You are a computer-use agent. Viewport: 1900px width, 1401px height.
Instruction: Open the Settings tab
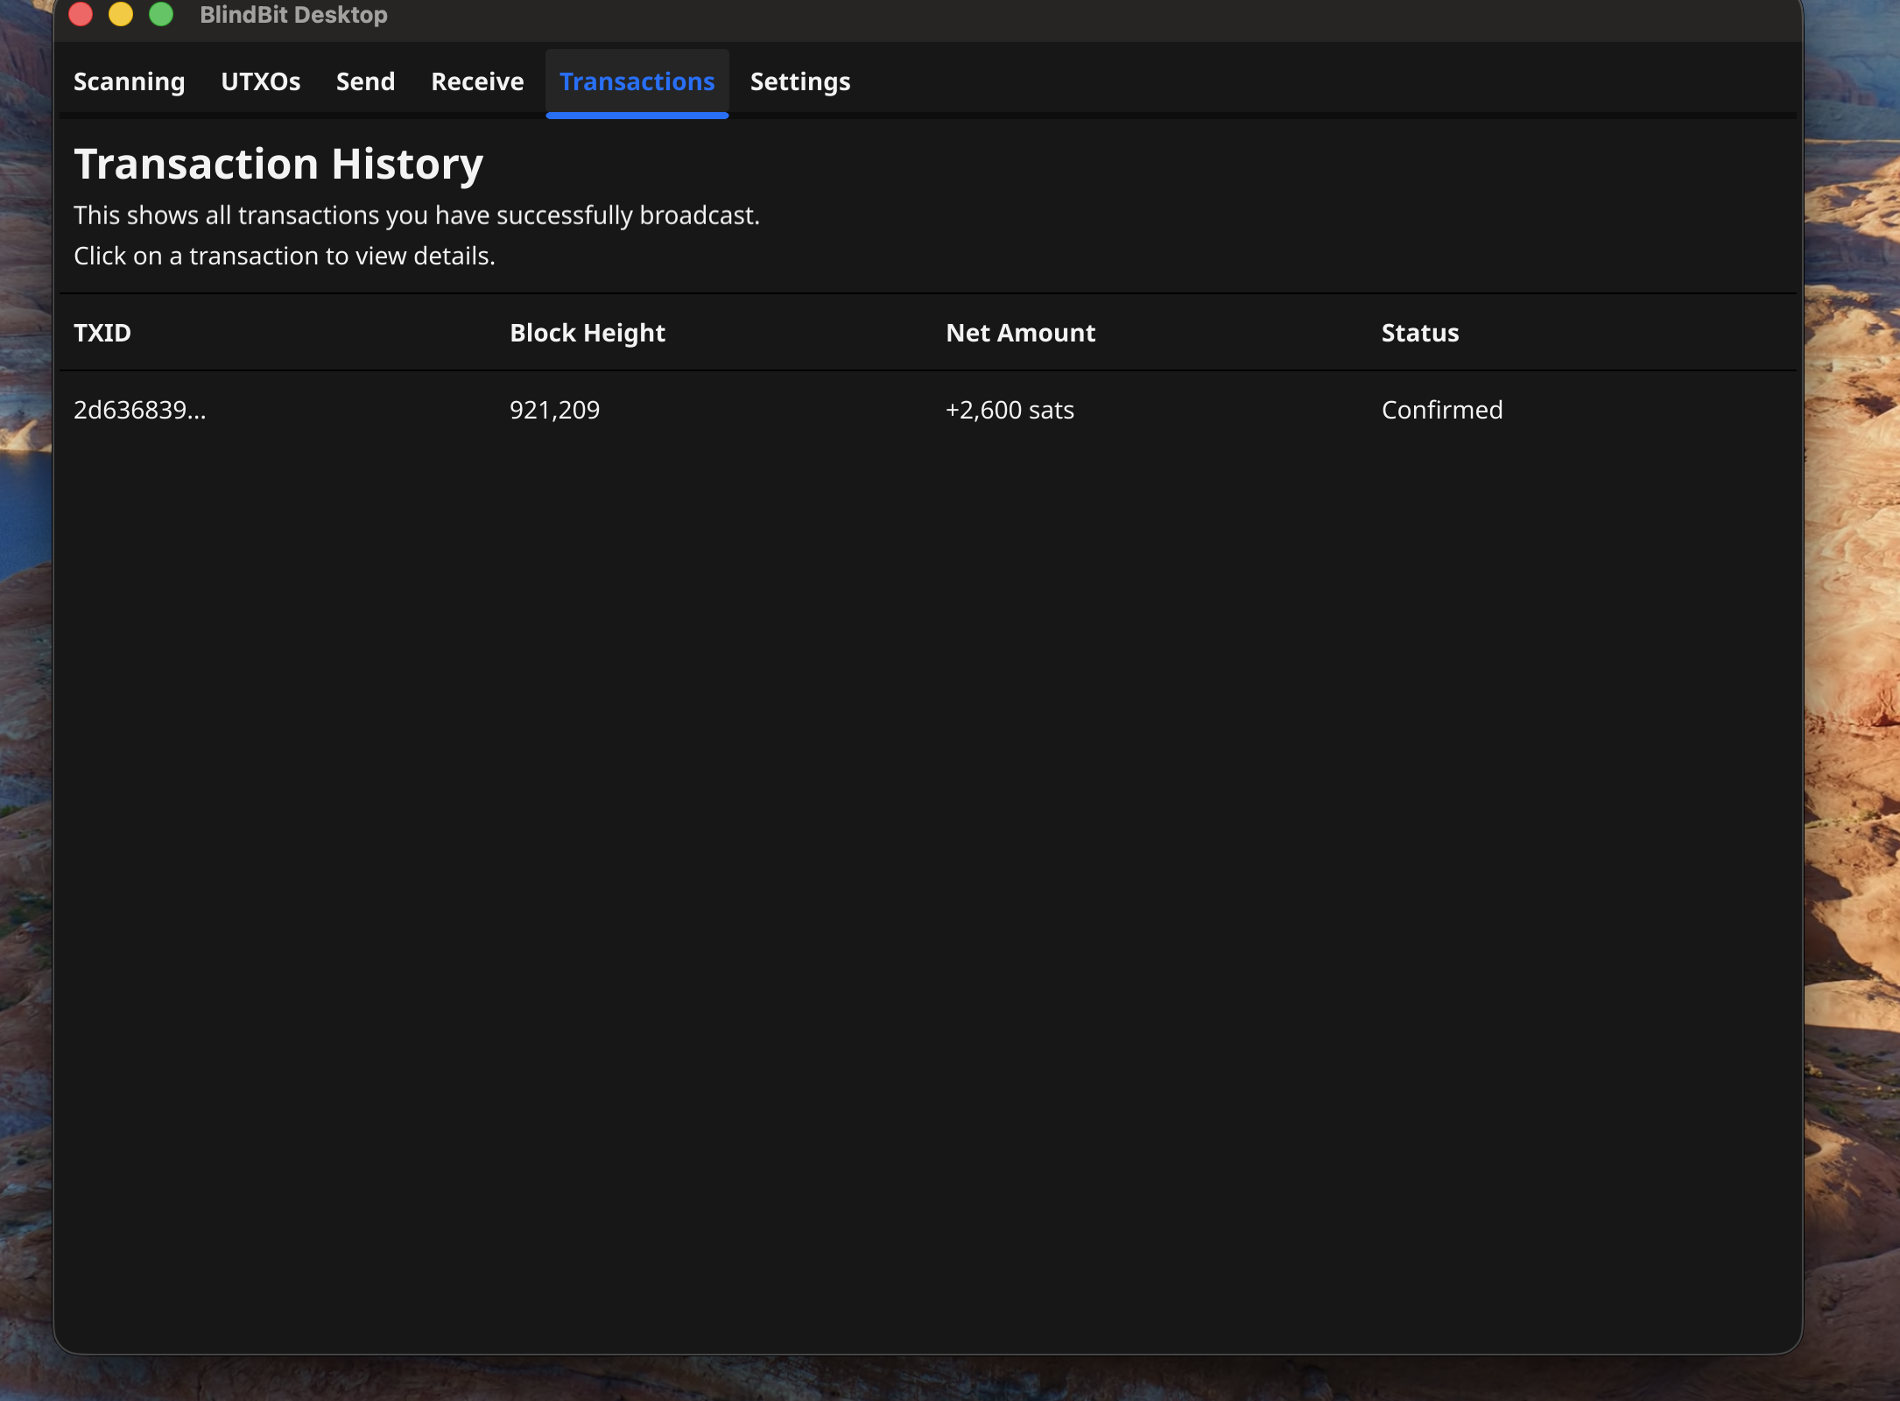[799, 81]
